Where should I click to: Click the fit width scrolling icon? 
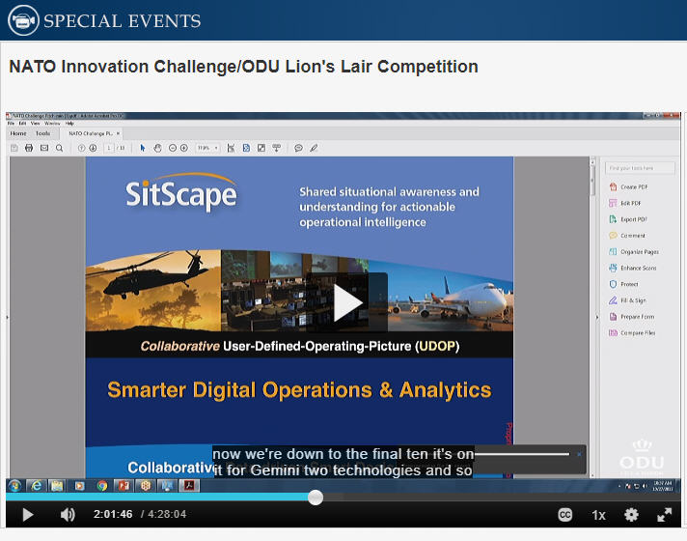(x=231, y=148)
